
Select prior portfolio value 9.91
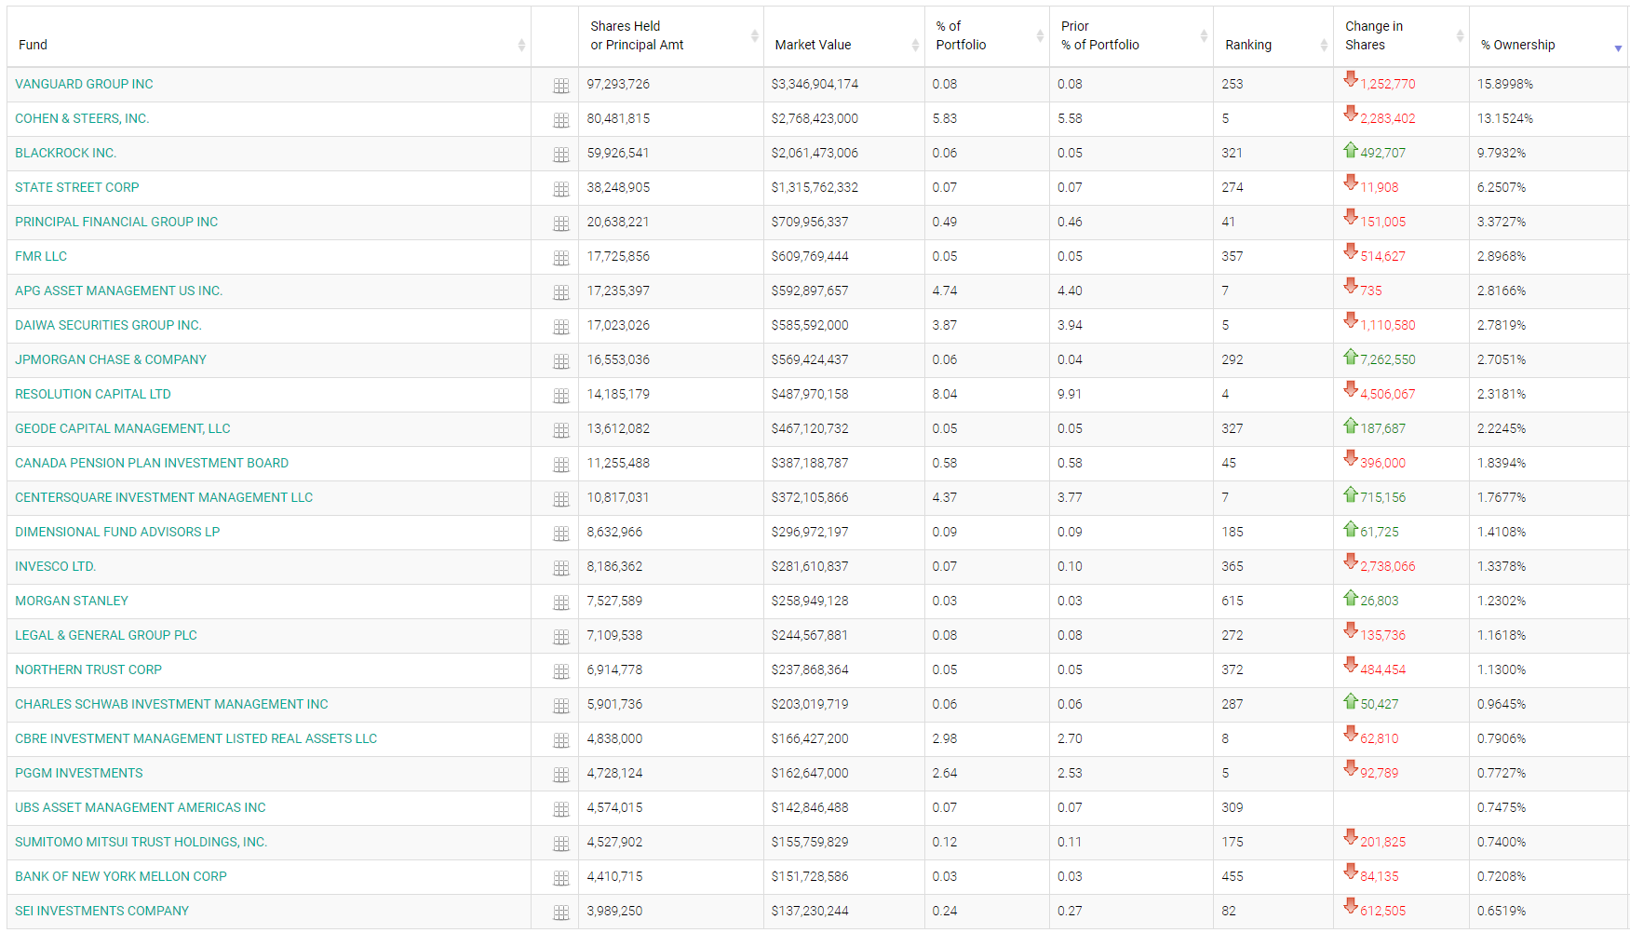1070,394
